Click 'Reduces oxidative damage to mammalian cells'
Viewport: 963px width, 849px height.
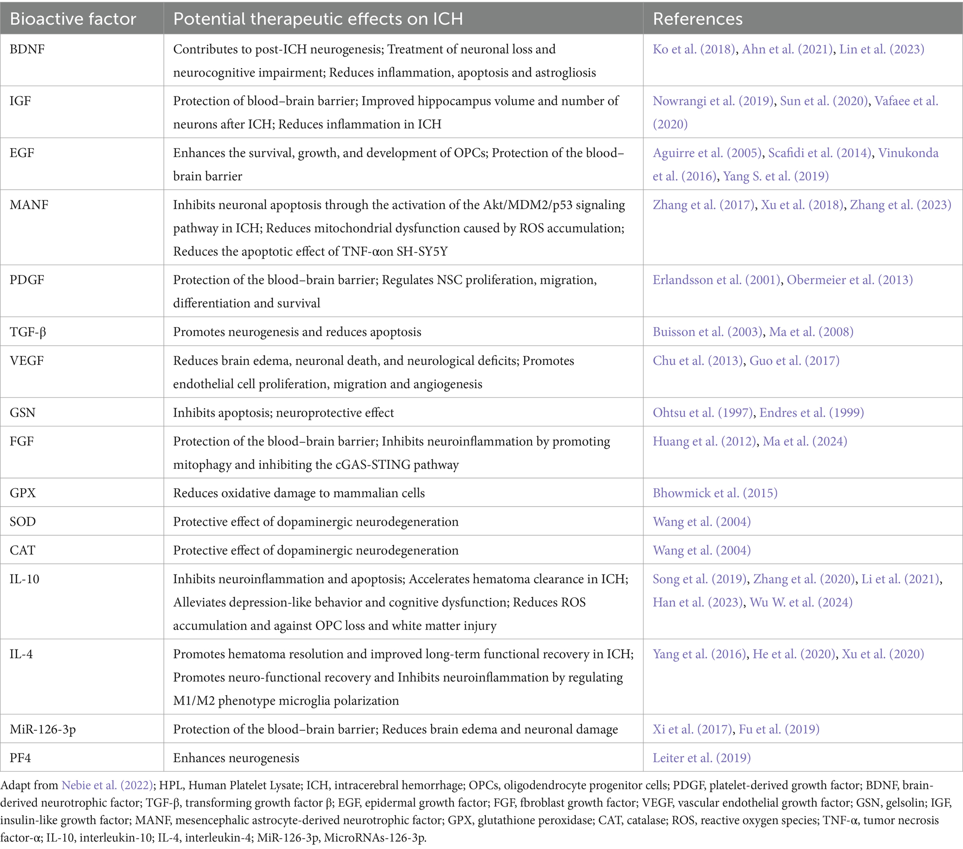(x=299, y=493)
